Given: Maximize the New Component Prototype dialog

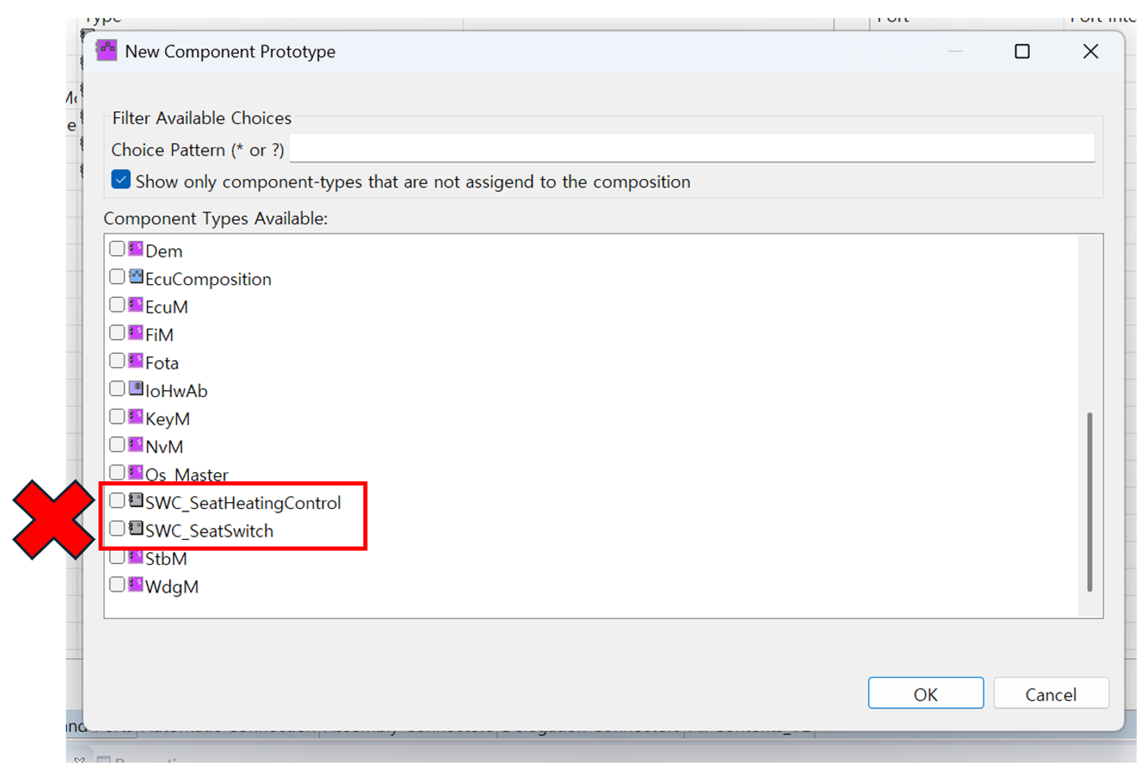Looking at the screenshot, I should click(x=1022, y=52).
